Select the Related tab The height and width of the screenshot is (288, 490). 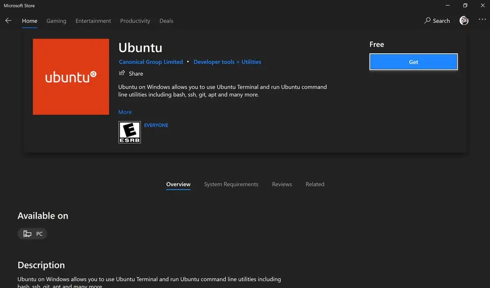point(315,184)
